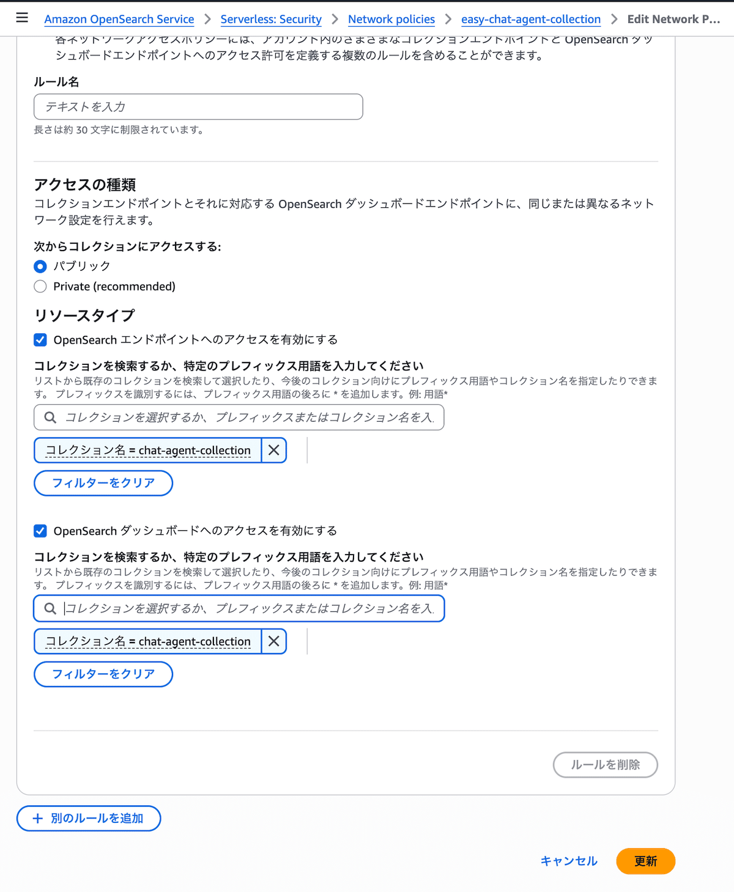Click フィルターをクリア in the endpoint section

tap(103, 483)
